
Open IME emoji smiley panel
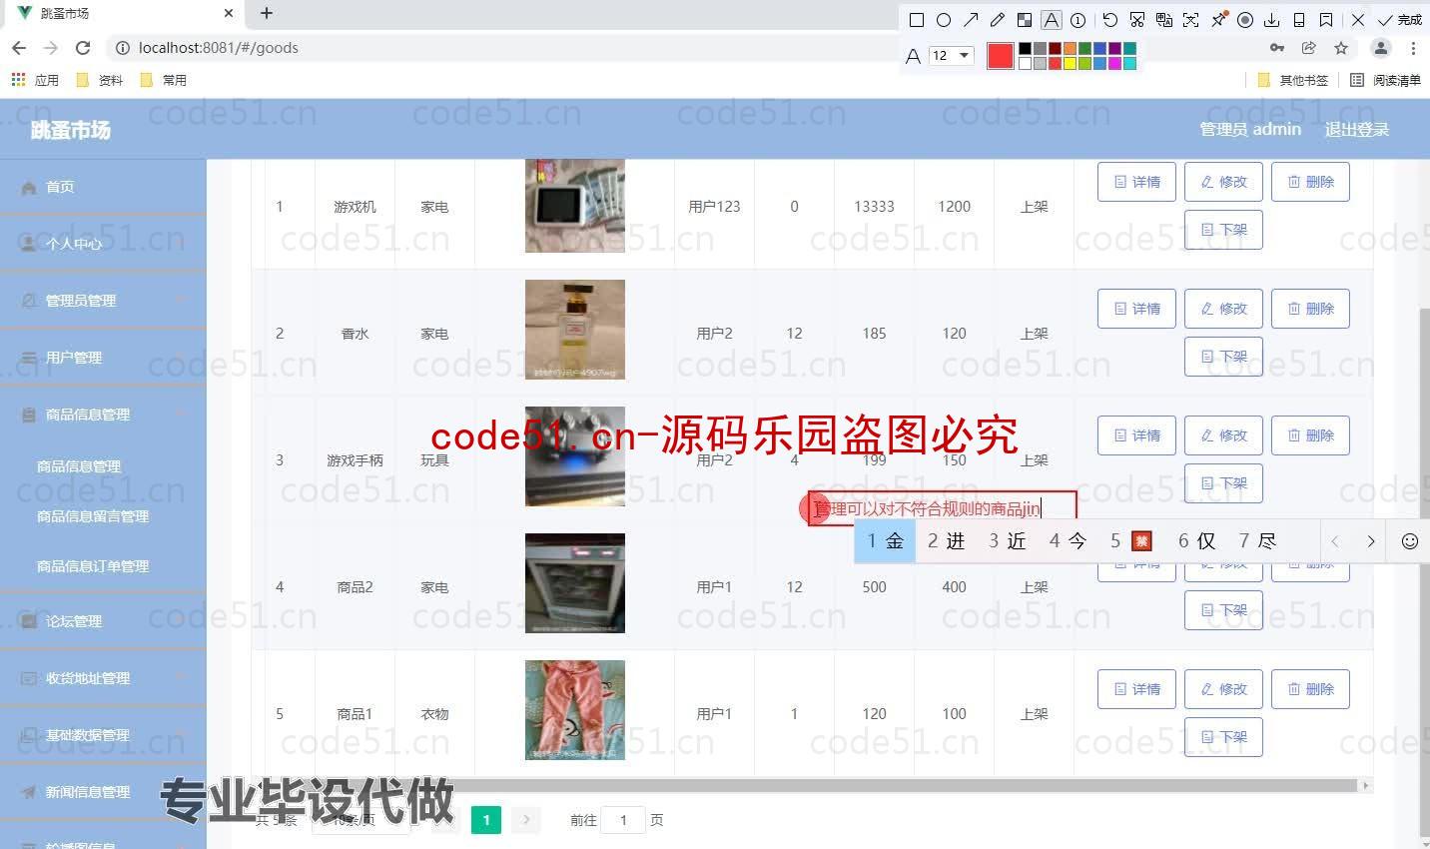pyautogui.click(x=1410, y=541)
